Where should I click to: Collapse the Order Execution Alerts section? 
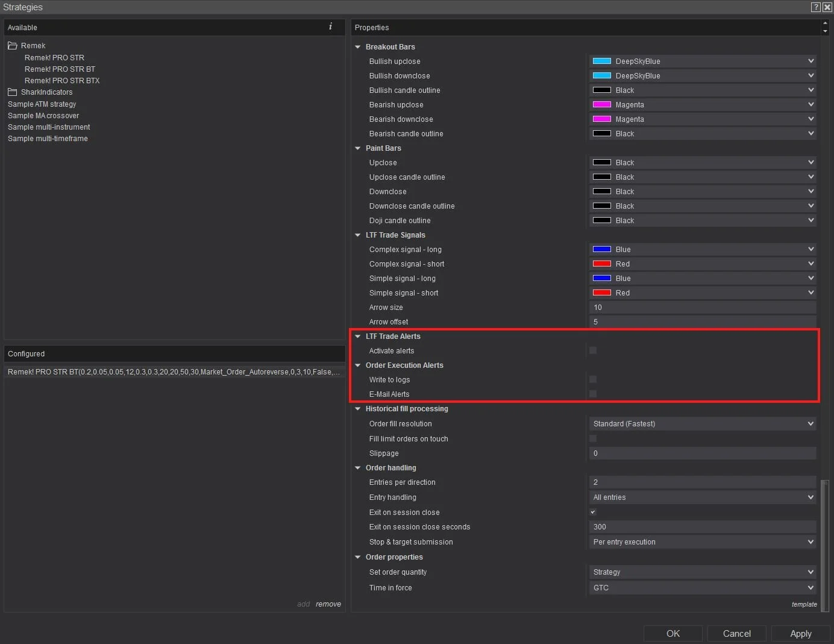[x=358, y=365]
